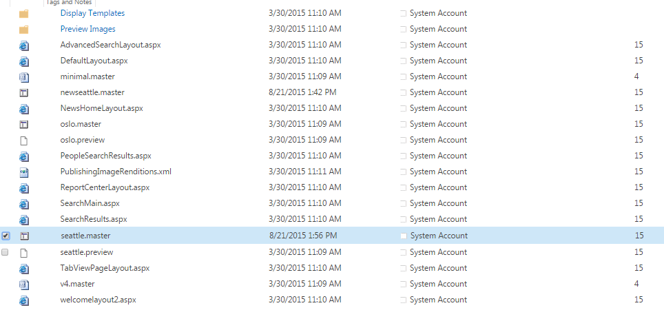Click the 8/21/2015 1:56 PM modified date
Viewport: 664px width, 330px height.
coord(303,236)
